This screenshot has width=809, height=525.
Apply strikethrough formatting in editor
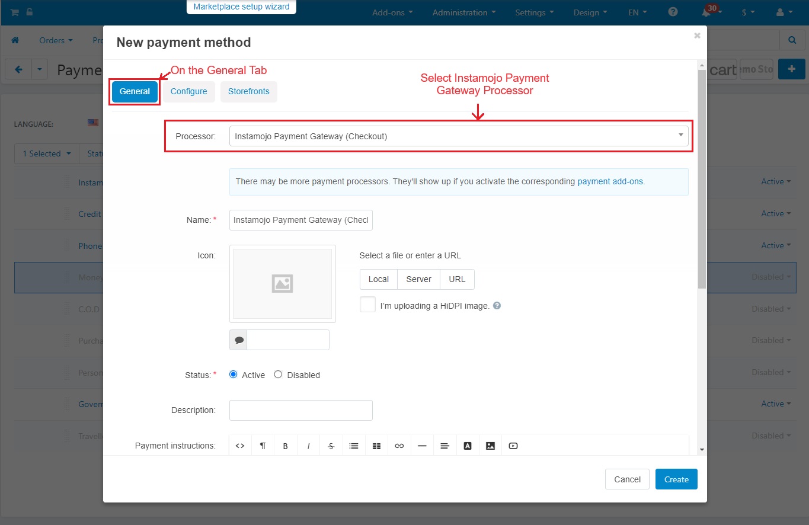(331, 446)
